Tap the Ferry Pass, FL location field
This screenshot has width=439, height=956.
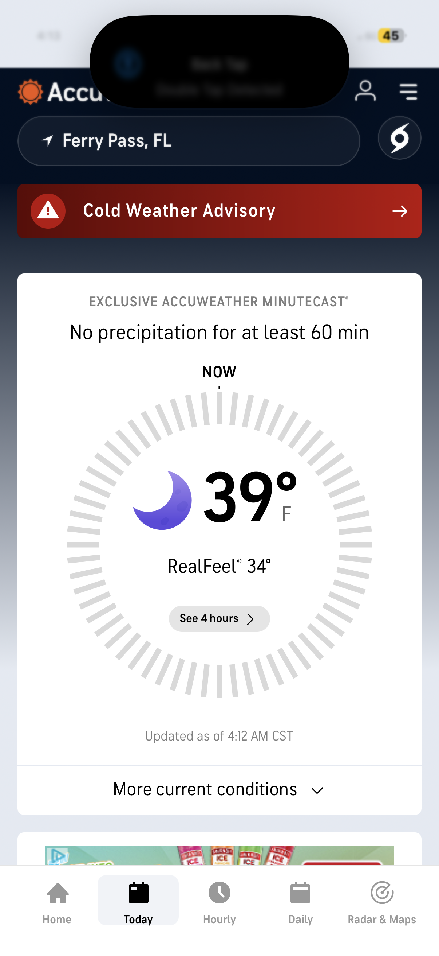pos(189,141)
